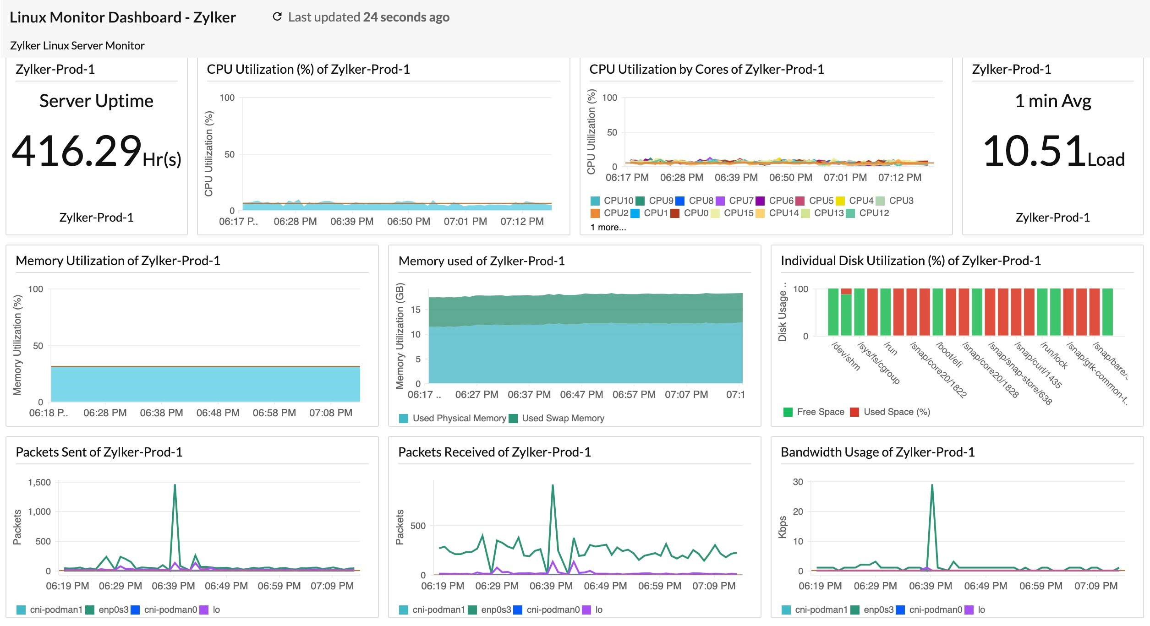Click the 1,500-packet spike in Packets Sent

pyautogui.click(x=175, y=485)
